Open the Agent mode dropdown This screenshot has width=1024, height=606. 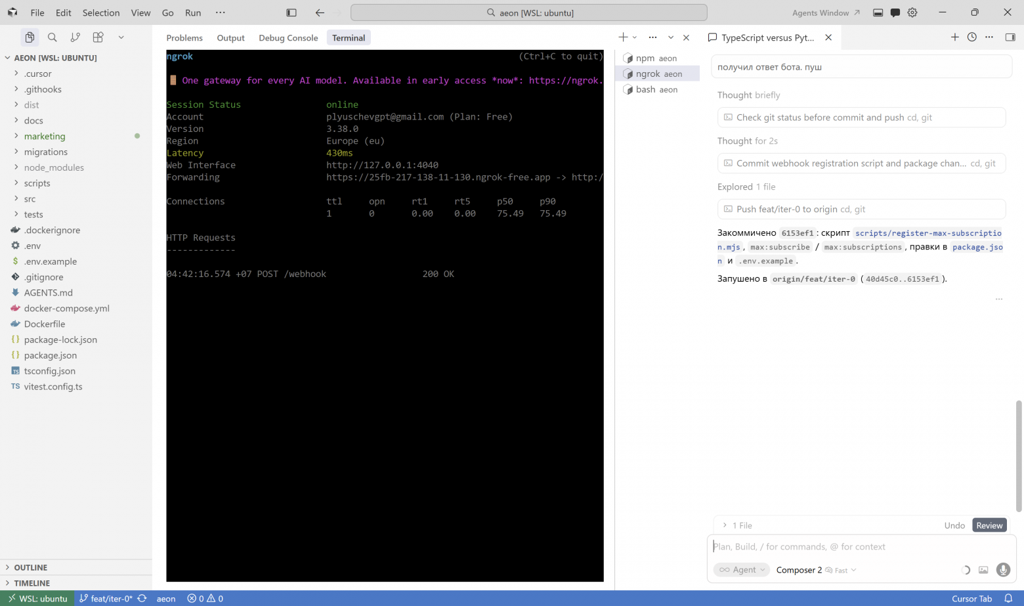742,570
